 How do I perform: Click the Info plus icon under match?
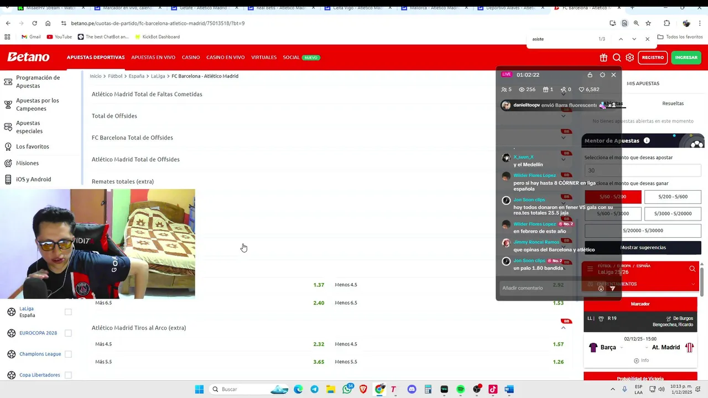637,360
